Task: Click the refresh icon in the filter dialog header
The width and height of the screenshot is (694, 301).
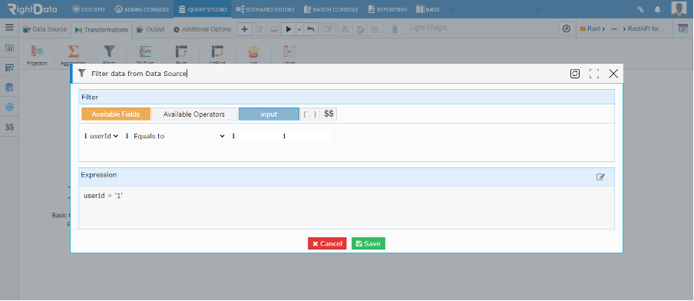Action: tap(574, 74)
